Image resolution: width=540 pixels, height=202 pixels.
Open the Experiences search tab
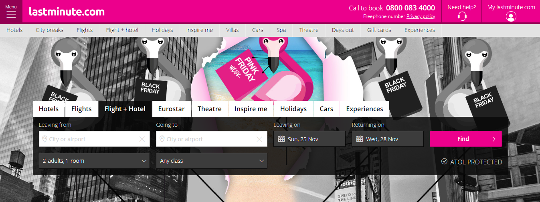pos(364,109)
